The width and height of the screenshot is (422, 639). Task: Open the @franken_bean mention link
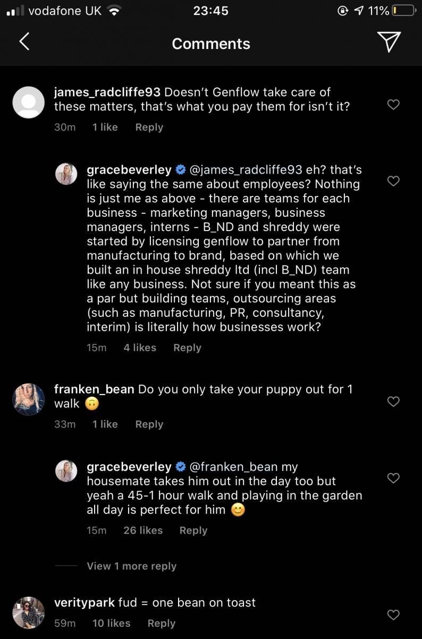(x=233, y=467)
